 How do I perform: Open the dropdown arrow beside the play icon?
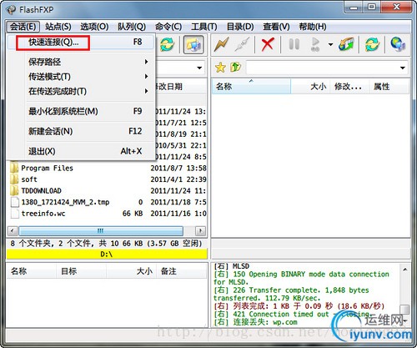[x=330, y=44]
